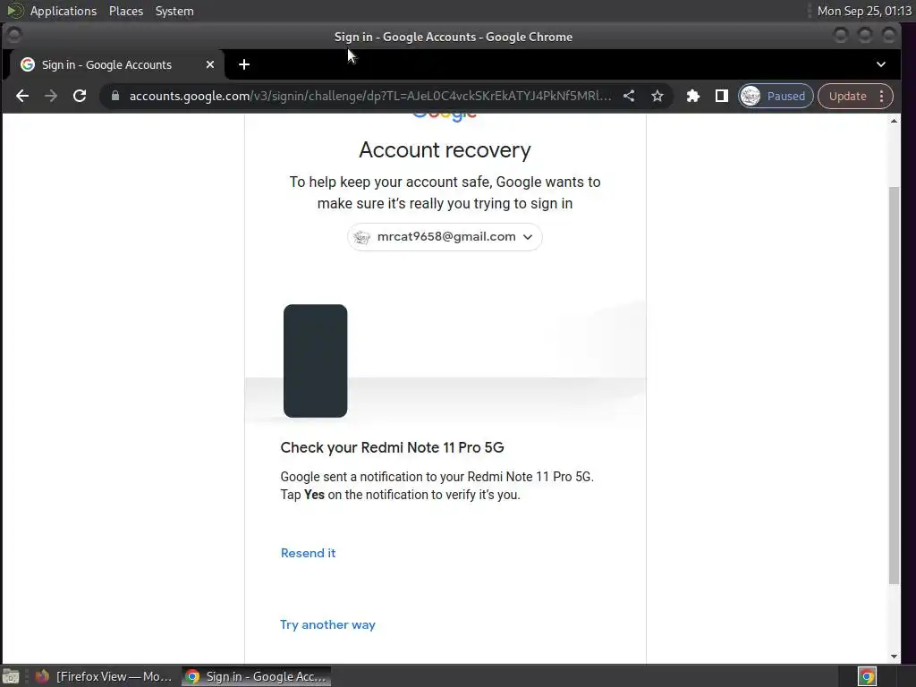Click the clock showing Mon Sep 25
Viewport: 916px width, 687px height.
(864, 11)
